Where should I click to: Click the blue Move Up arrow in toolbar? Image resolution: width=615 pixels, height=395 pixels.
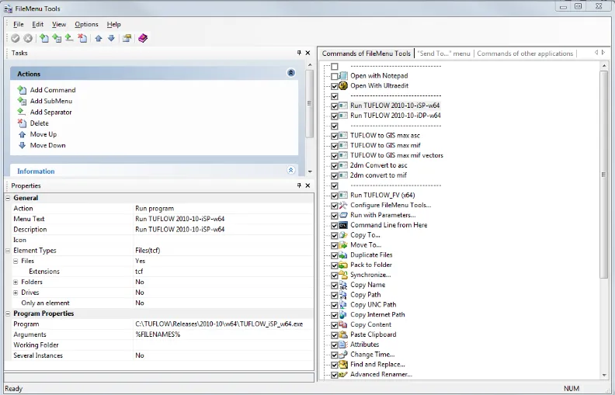point(99,38)
